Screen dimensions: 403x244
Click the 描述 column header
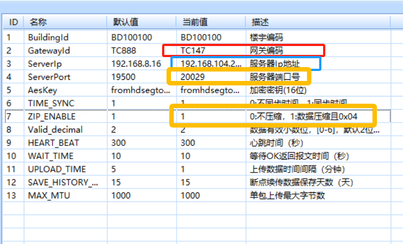(x=259, y=22)
